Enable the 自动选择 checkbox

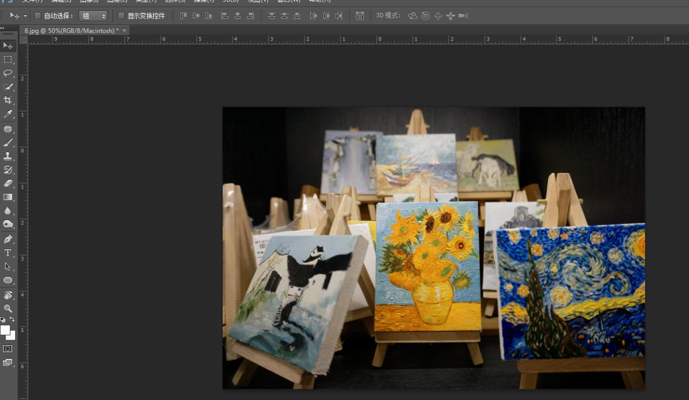[37, 16]
